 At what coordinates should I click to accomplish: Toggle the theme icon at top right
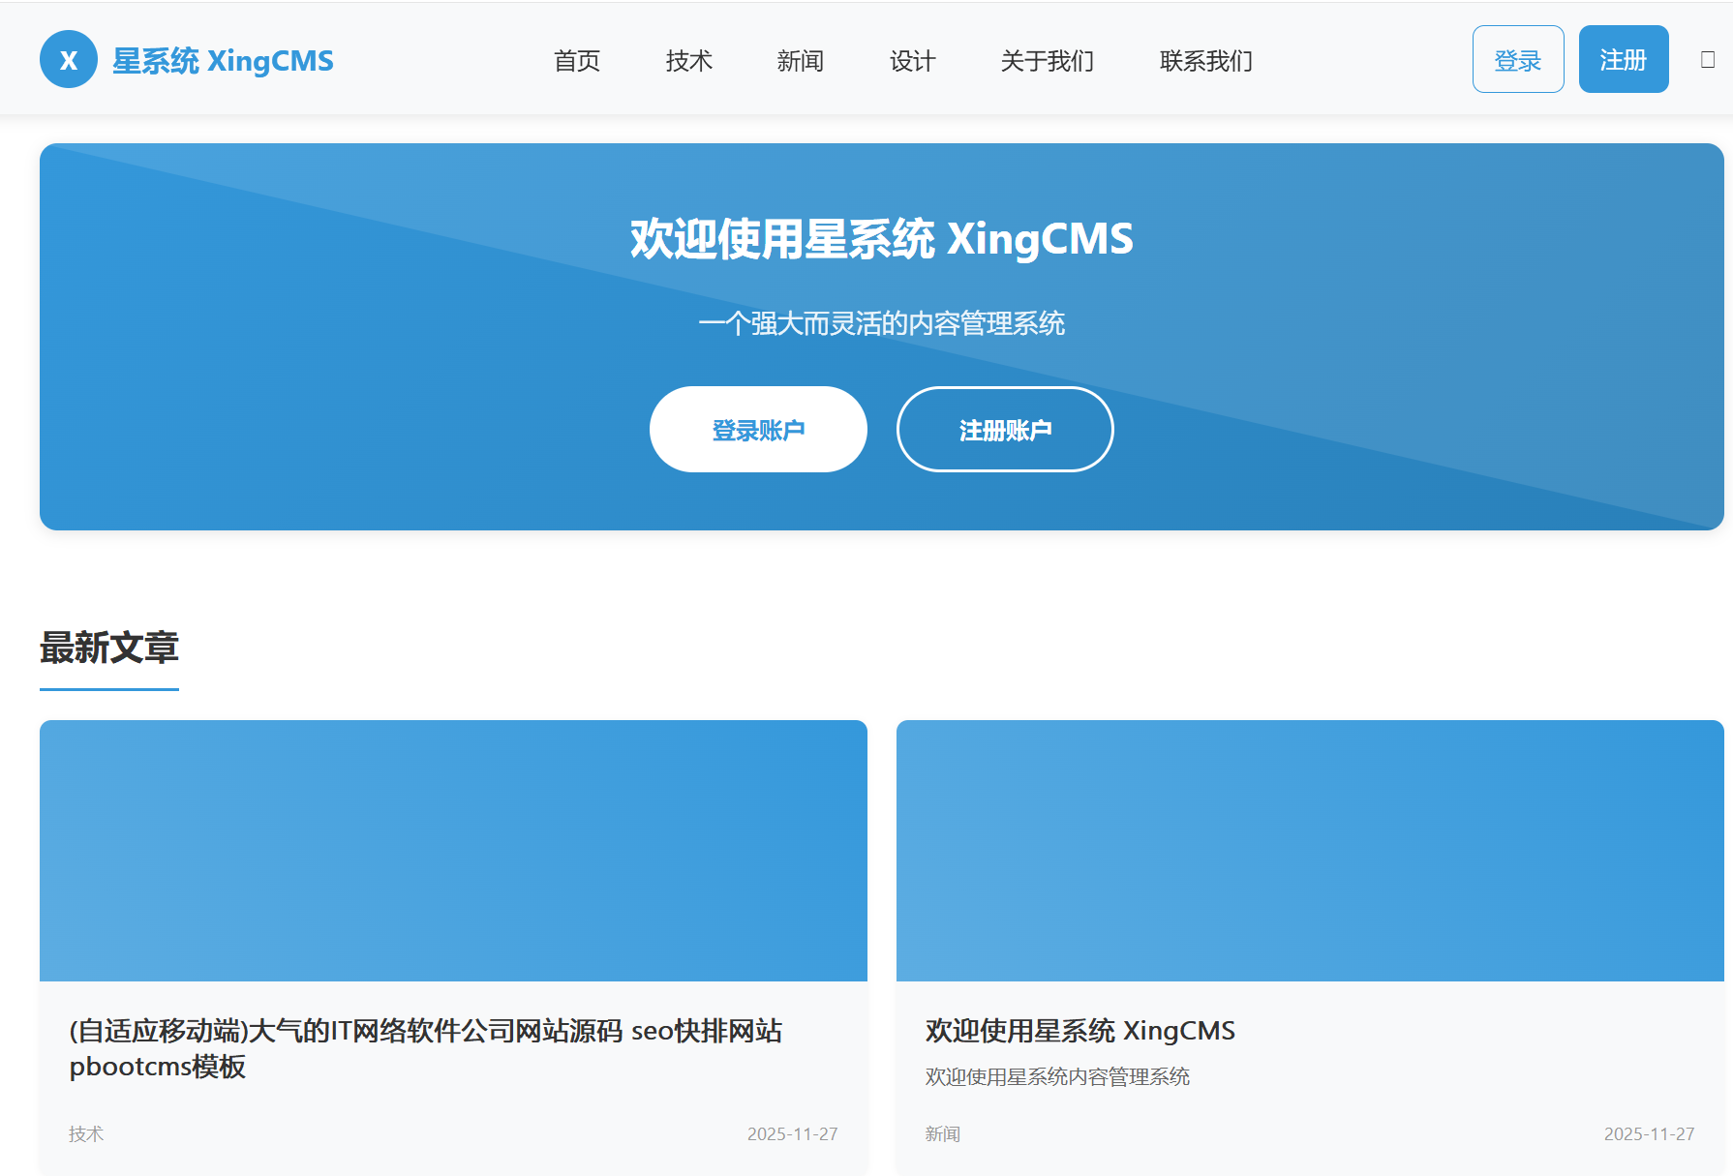point(1706,58)
